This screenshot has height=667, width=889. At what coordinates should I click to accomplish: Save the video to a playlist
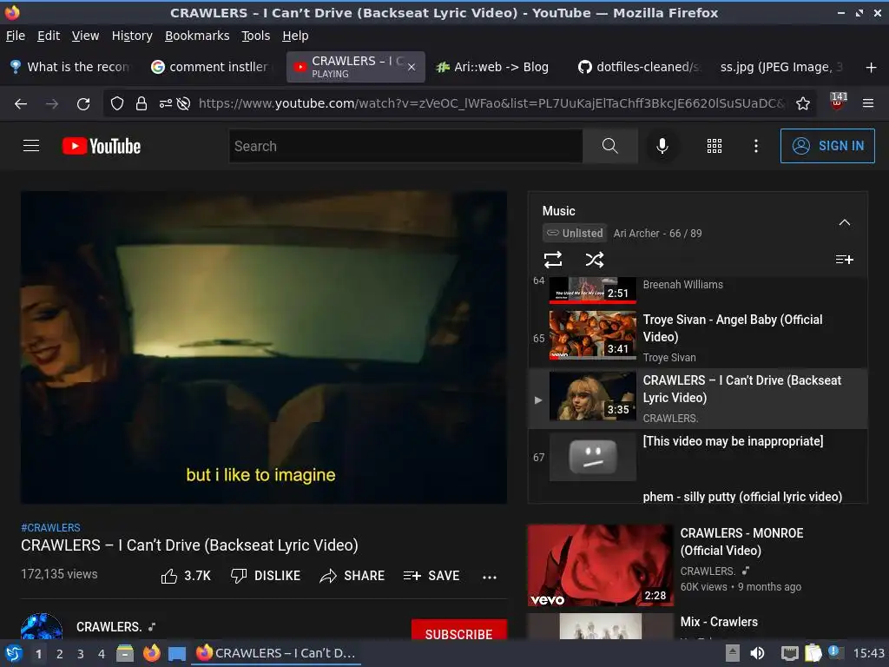coord(431,576)
